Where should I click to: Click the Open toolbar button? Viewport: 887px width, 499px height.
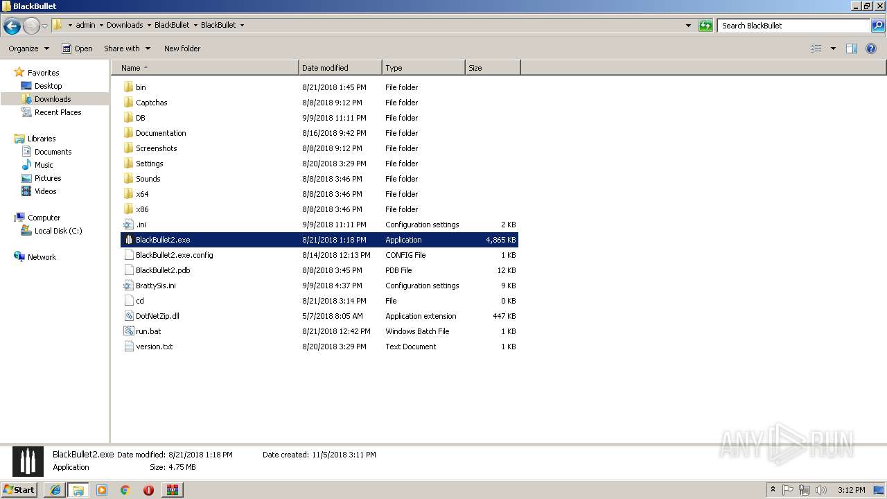click(77, 49)
